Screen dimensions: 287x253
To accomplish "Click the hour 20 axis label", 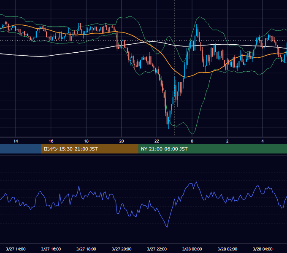I will (x=122, y=141).
